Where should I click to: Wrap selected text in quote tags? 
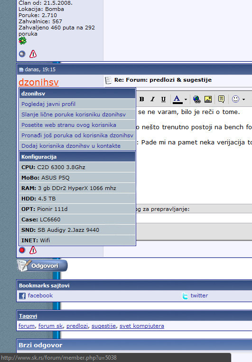[221, 99]
